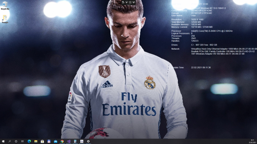
Task: Activate the Select Element debug tool
Action: pos(127,2)
